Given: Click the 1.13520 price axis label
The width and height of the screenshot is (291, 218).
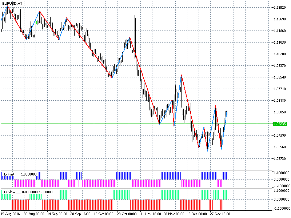Looking at the screenshot, I should coord(280,7).
